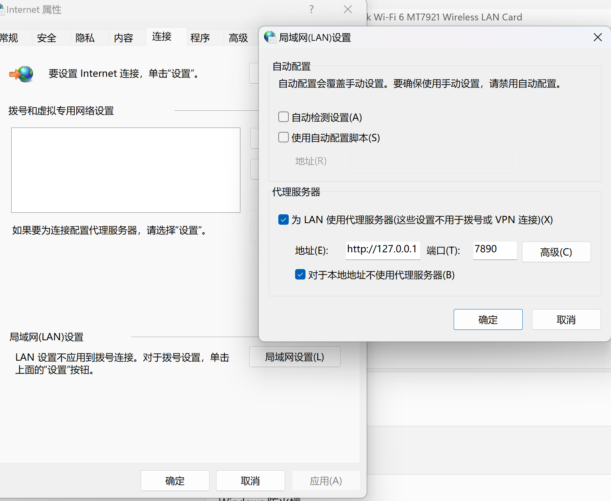Enable 自动检测设置 checkbox

[x=284, y=117]
